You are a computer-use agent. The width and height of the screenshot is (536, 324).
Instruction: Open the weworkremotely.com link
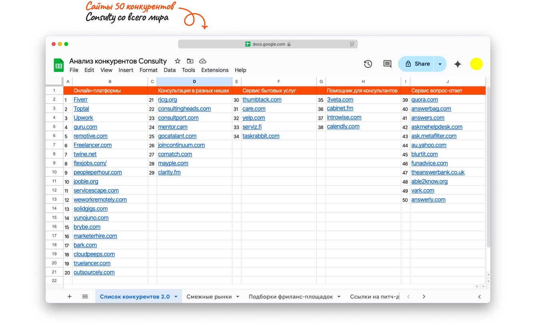click(x=100, y=200)
